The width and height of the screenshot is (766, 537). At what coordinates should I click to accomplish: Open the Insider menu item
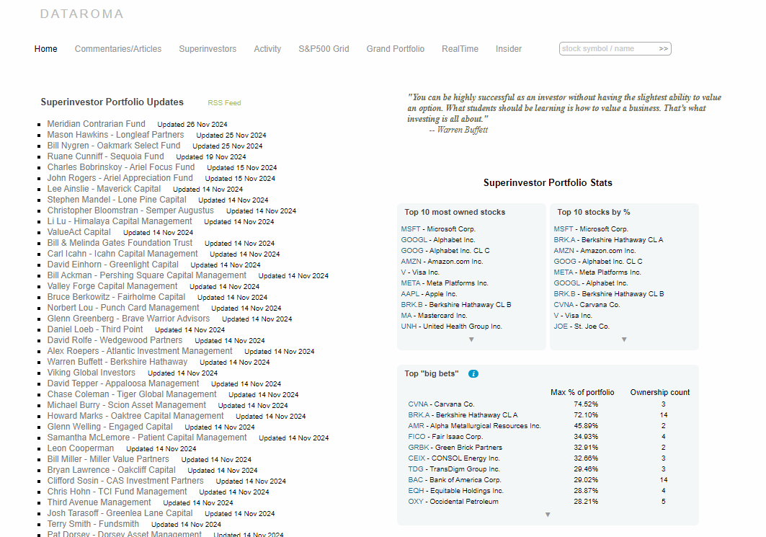[509, 49]
